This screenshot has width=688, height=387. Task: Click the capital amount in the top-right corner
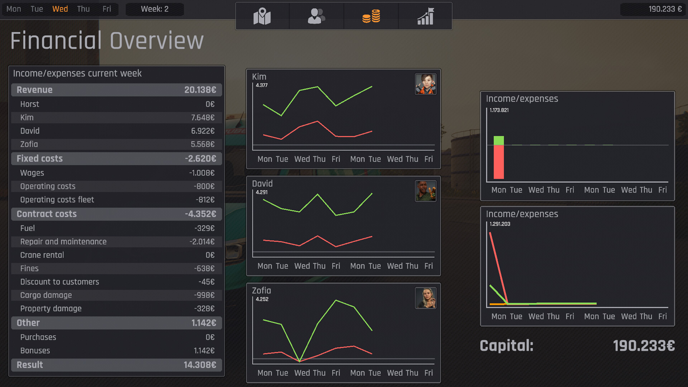(x=665, y=9)
